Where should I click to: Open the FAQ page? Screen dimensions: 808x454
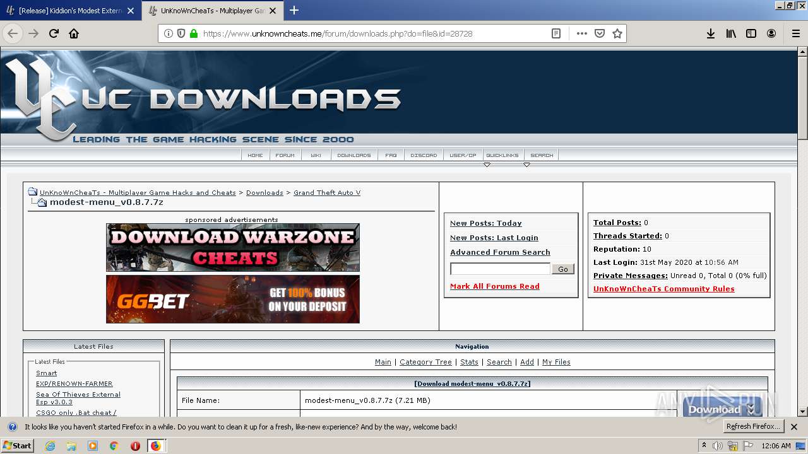pos(391,155)
